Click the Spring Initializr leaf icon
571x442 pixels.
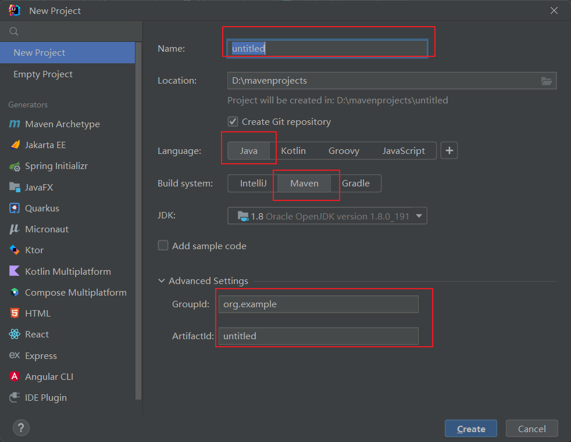15,166
